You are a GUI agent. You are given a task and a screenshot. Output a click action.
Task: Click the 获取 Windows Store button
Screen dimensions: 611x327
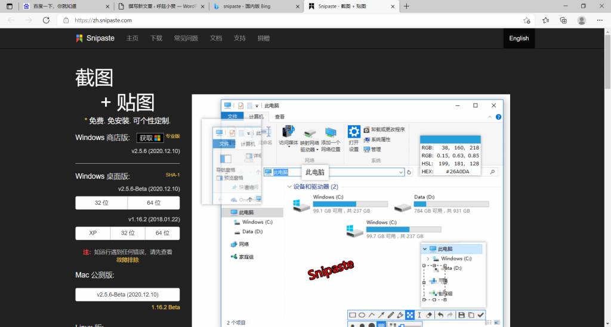[150, 138]
